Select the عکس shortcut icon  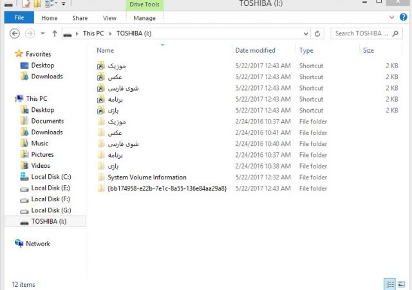101,77
